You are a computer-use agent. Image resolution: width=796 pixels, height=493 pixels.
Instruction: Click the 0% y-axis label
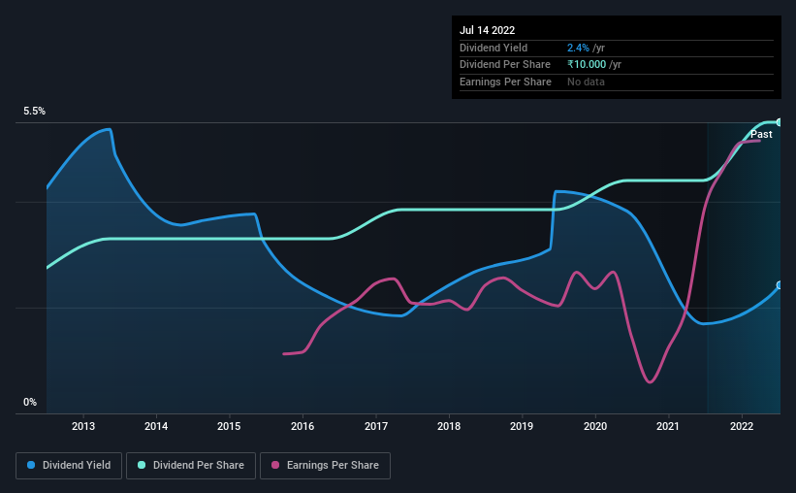30,402
